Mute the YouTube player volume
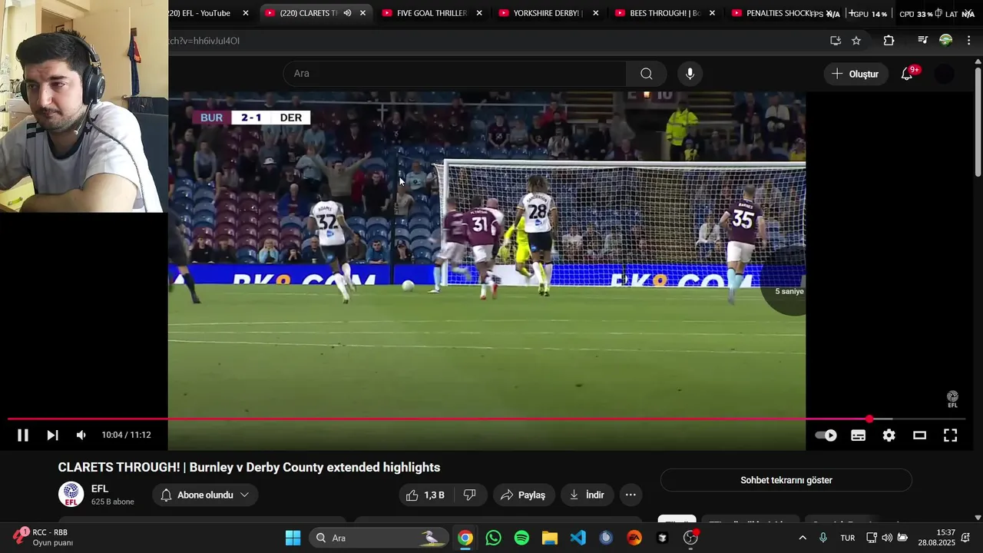 [x=81, y=435]
